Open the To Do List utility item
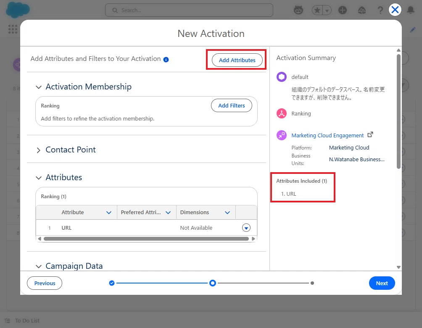 22,320
